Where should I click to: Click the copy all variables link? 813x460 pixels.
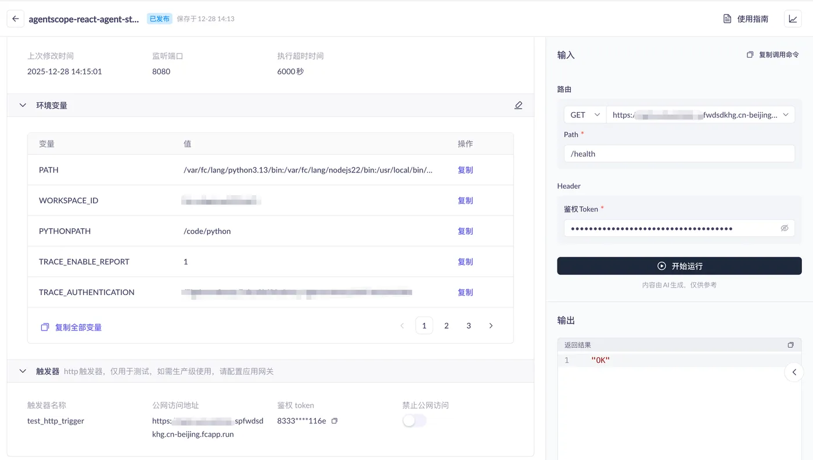(x=78, y=327)
